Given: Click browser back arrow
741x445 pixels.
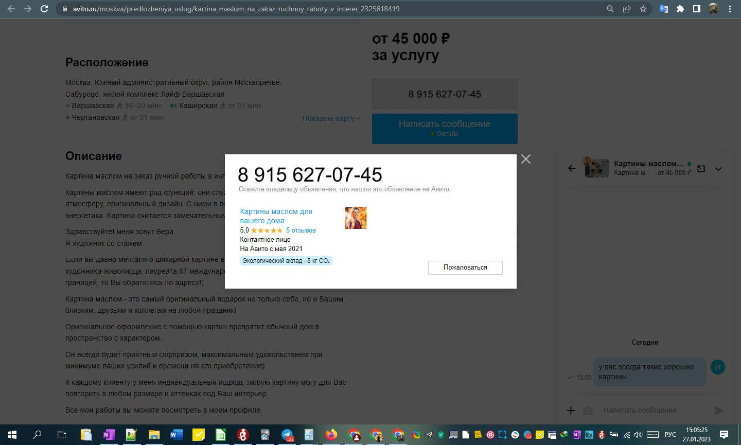Looking at the screenshot, I should [11, 9].
